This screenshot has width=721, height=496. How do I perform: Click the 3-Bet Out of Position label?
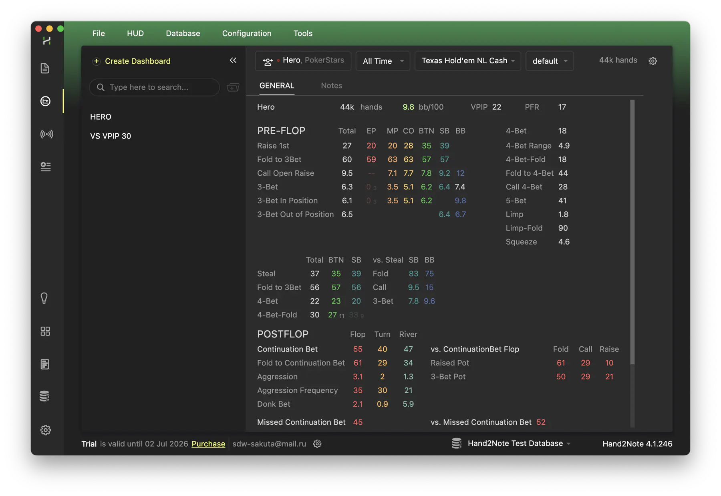coord(295,214)
